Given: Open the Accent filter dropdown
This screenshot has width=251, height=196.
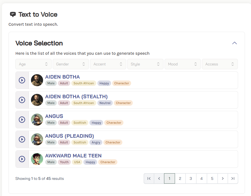Looking at the screenshot, I should 108,64.
